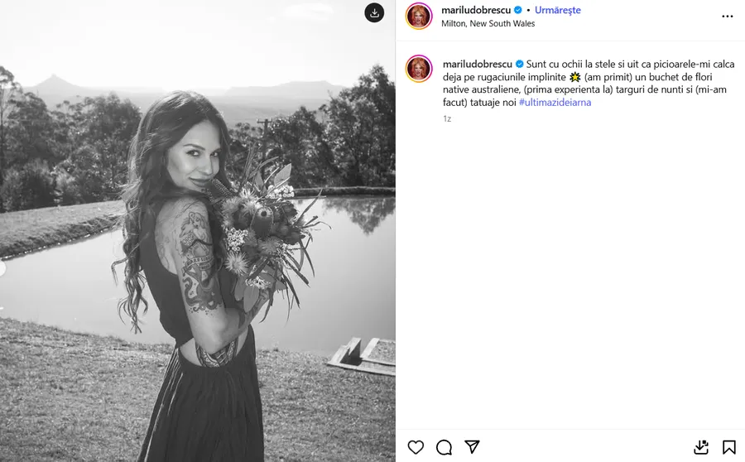
Task: Open comments with the speech bubble icon
Action: 444,447
